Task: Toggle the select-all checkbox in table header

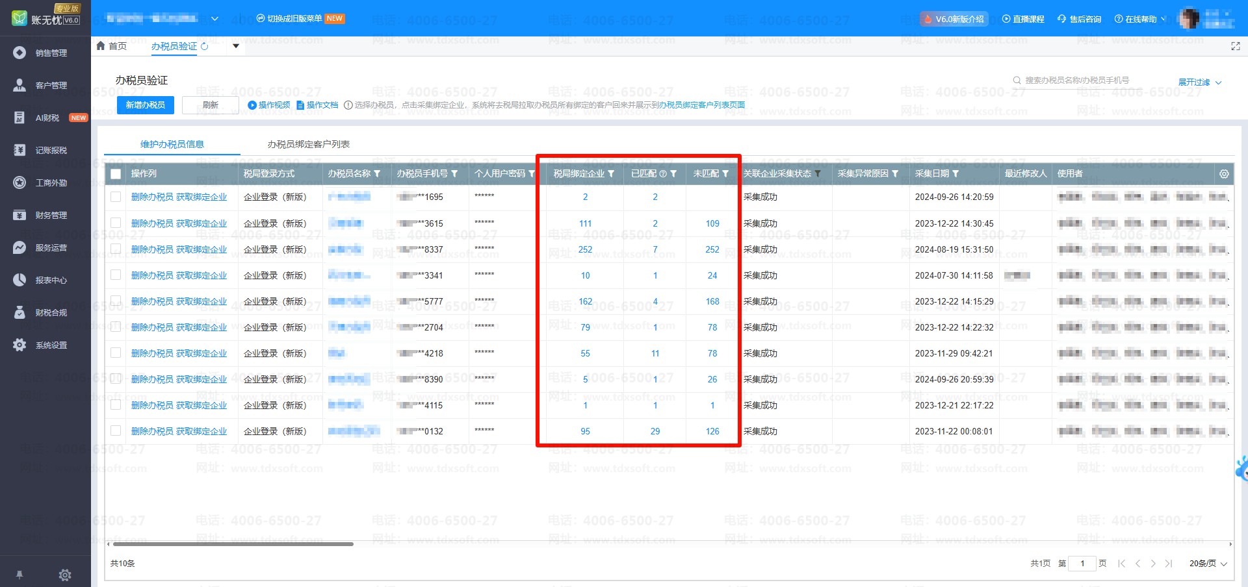Action: (x=116, y=174)
